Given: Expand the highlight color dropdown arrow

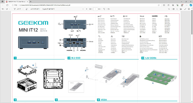Looking at the screenshot, I should click(x=10, y=9).
